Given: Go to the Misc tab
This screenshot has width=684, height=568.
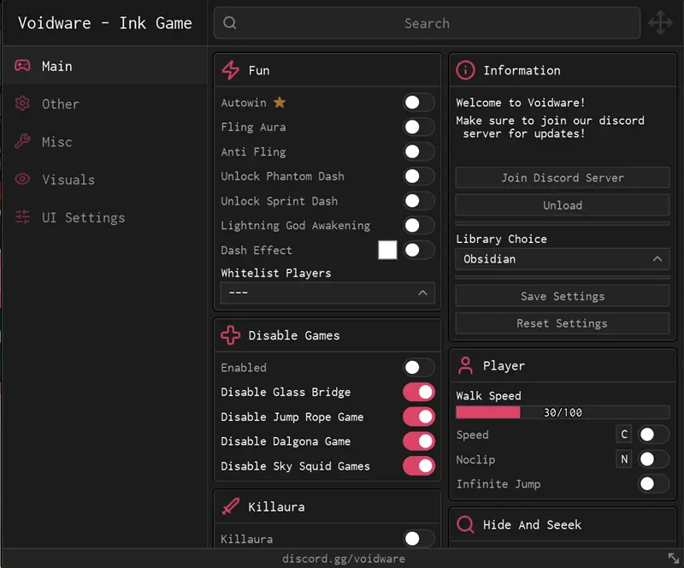Looking at the screenshot, I should coord(104,142).
